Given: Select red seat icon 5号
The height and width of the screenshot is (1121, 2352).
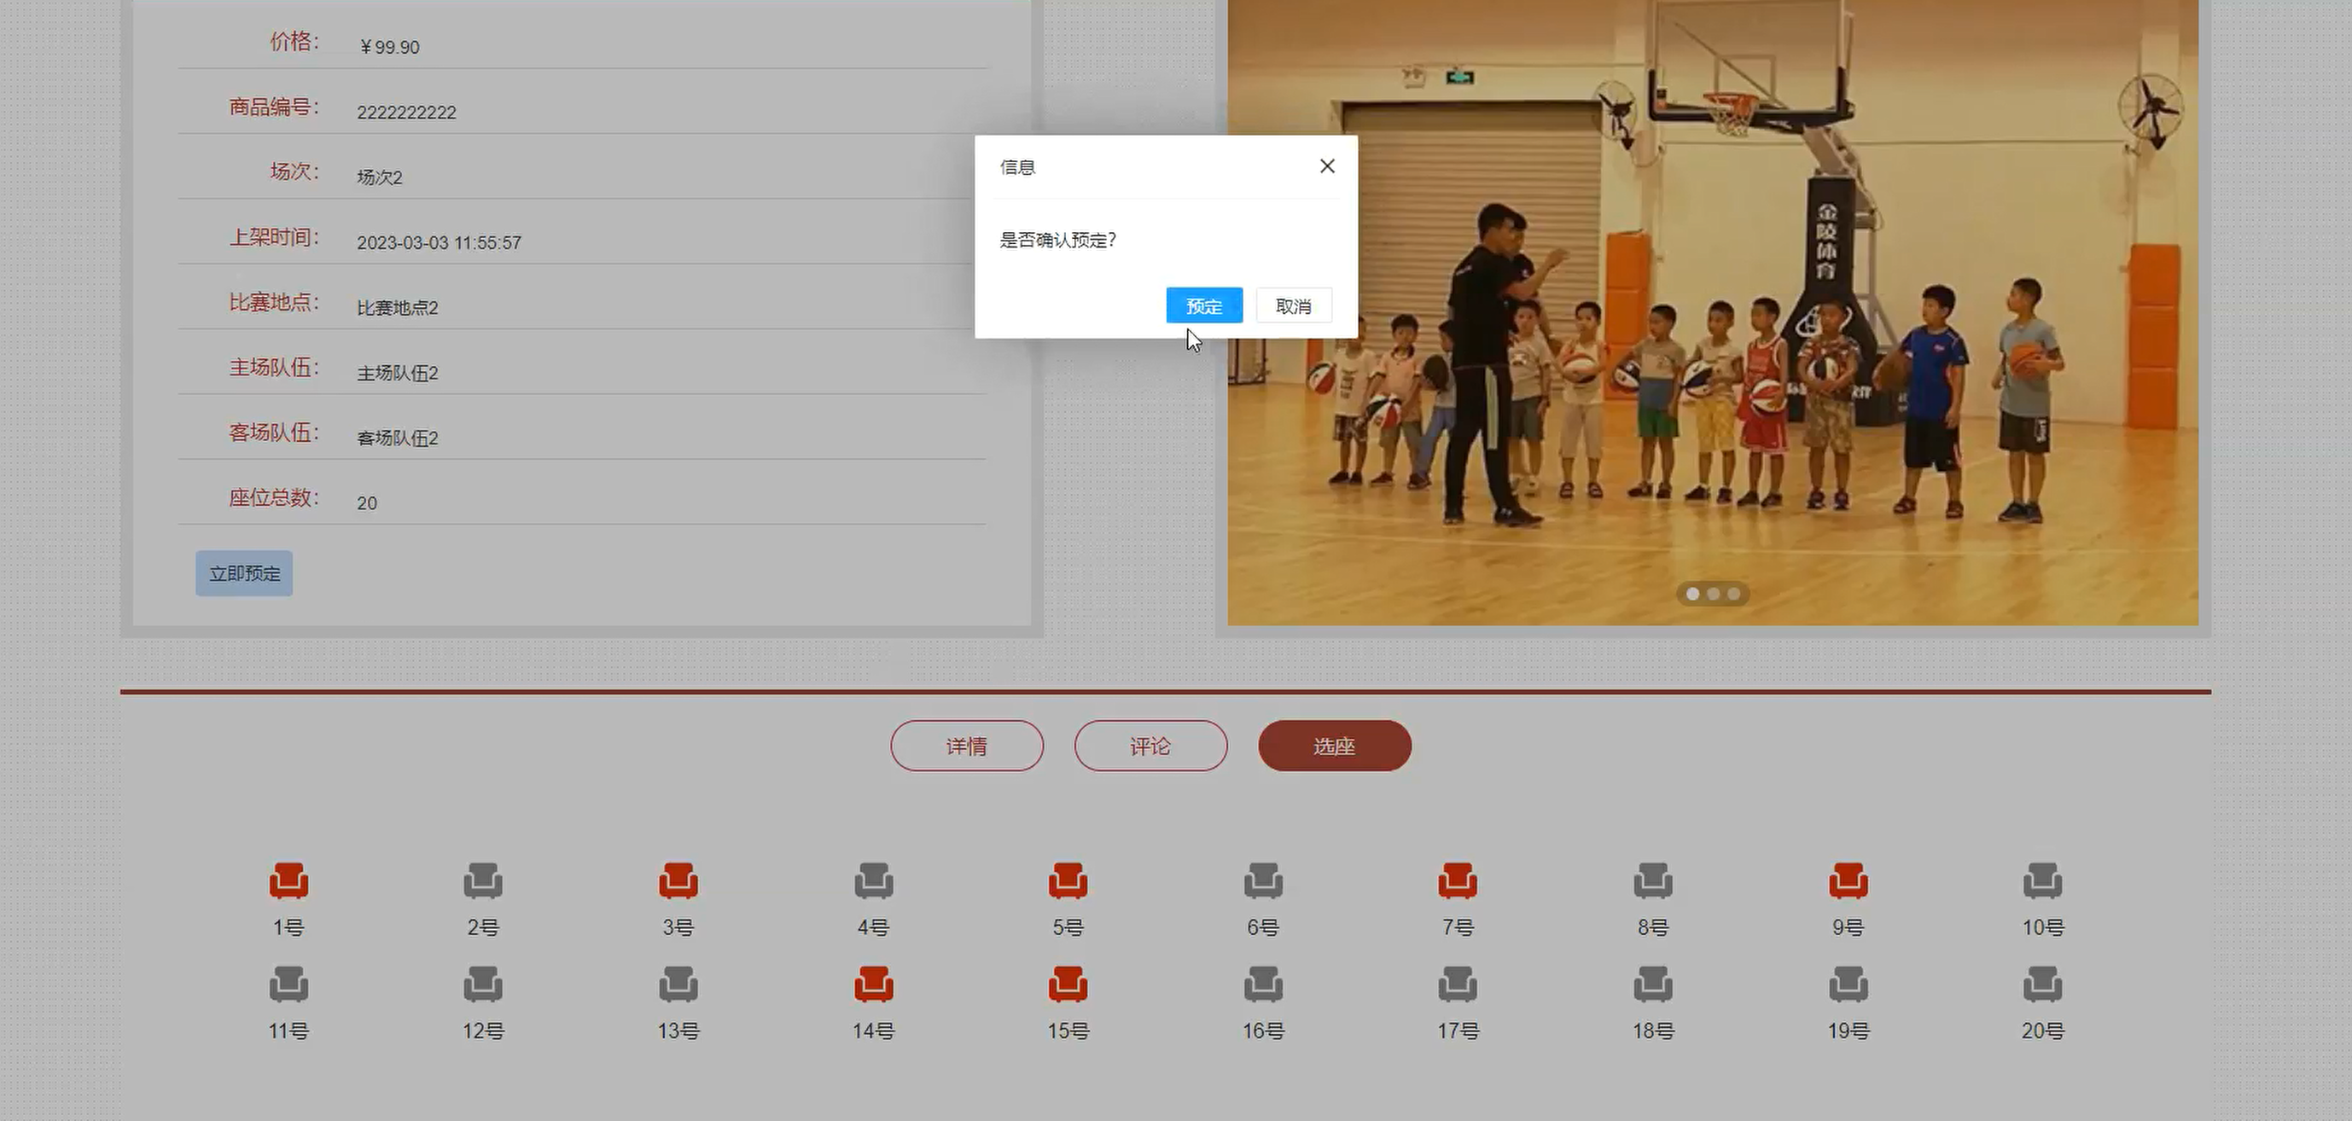Looking at the screenshot, I should pyautogui.click(x=1068, y=881).
